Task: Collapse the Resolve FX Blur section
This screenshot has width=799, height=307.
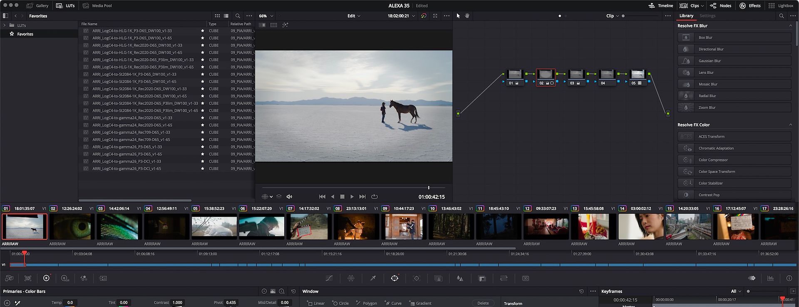Action: tap(790, 26)
